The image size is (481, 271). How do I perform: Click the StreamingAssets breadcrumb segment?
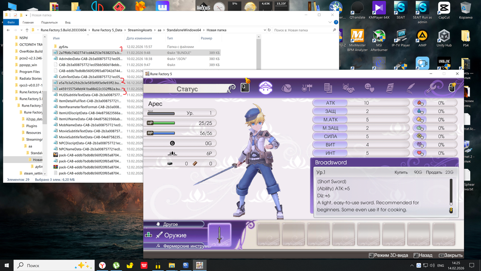click(139, 30)
